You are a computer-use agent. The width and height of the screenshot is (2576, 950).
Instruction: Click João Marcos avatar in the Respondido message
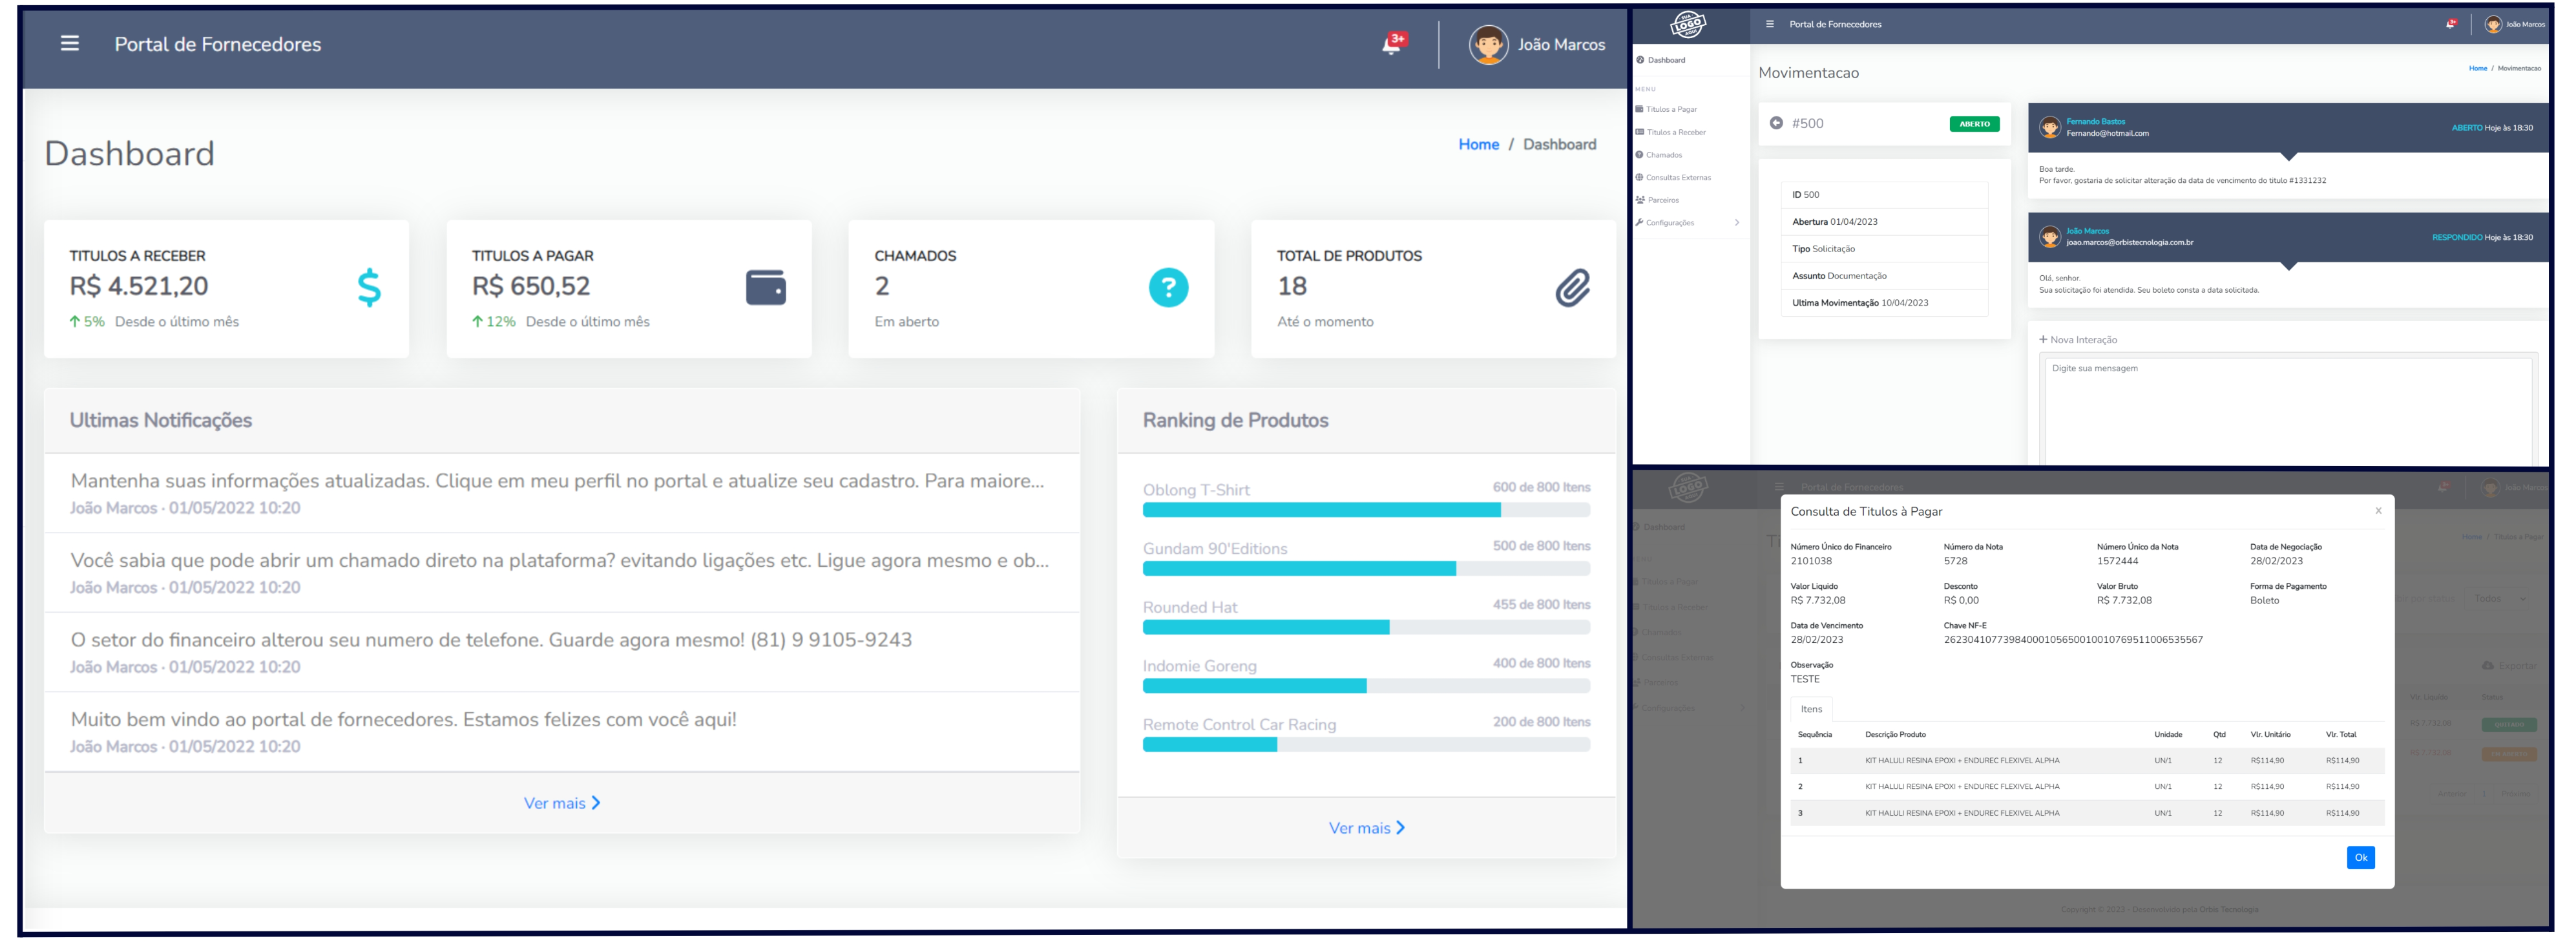pos(2050,236)
